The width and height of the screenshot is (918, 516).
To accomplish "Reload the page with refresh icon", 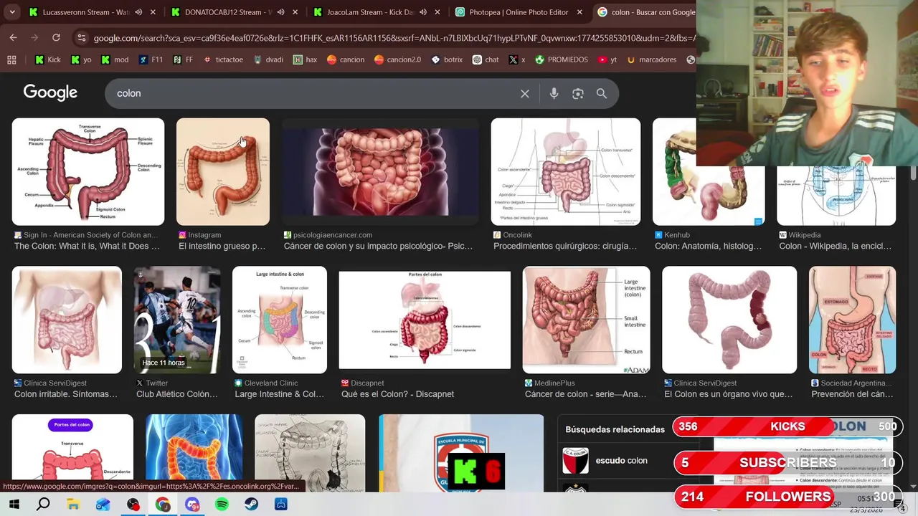I will pos(56,37).
